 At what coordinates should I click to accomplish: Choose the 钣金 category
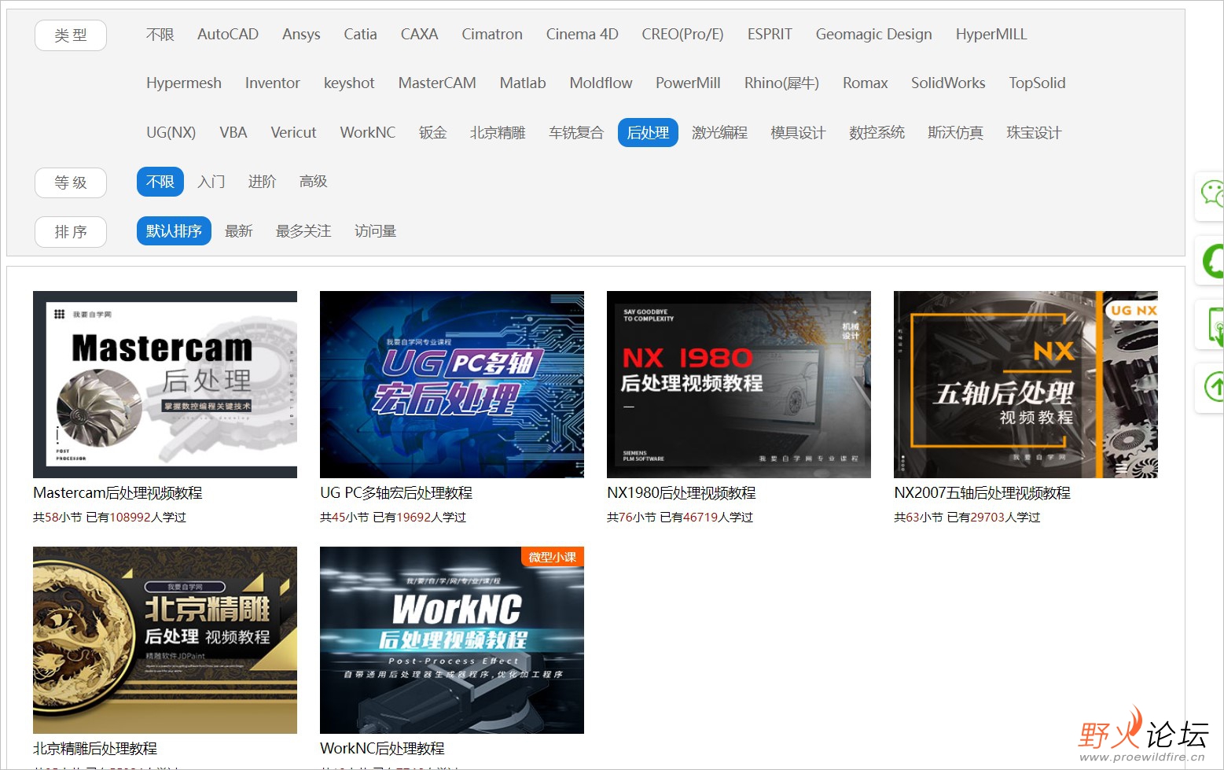[x=432, y=133]
